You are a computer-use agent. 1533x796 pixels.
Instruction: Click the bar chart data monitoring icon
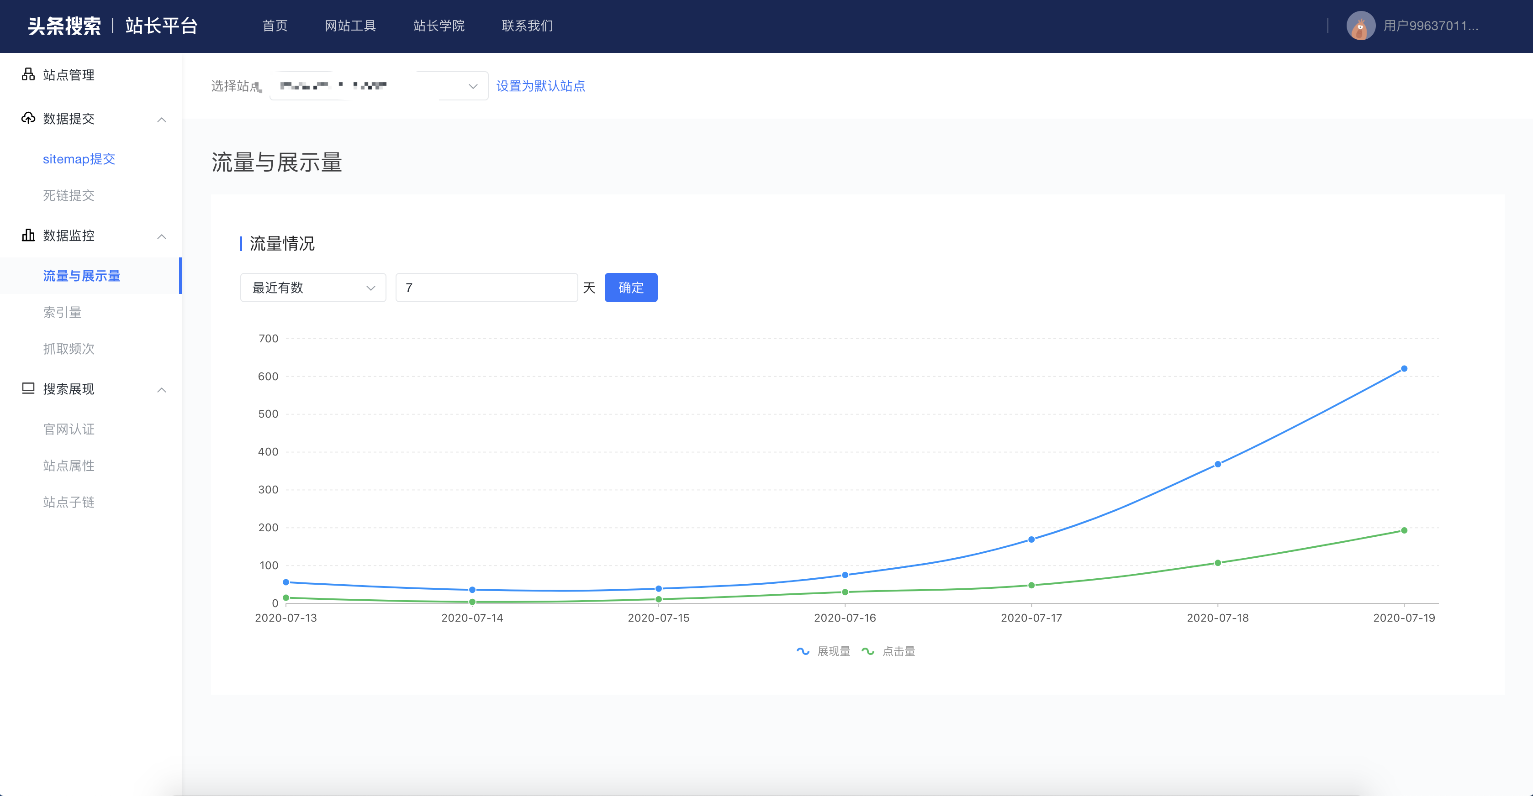pos(28,235)
